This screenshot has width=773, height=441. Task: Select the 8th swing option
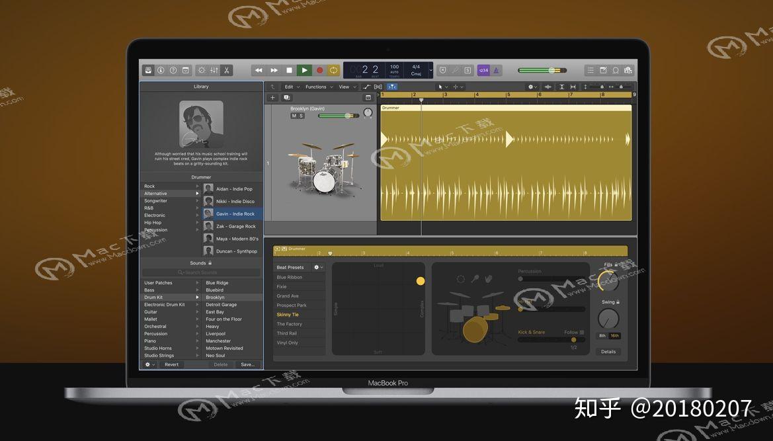point(602,336)
